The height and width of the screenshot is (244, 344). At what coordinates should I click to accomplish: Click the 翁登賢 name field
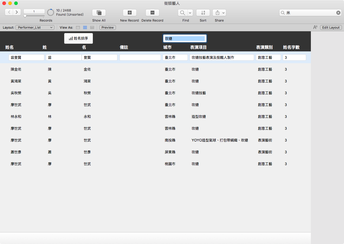(27, 57)
